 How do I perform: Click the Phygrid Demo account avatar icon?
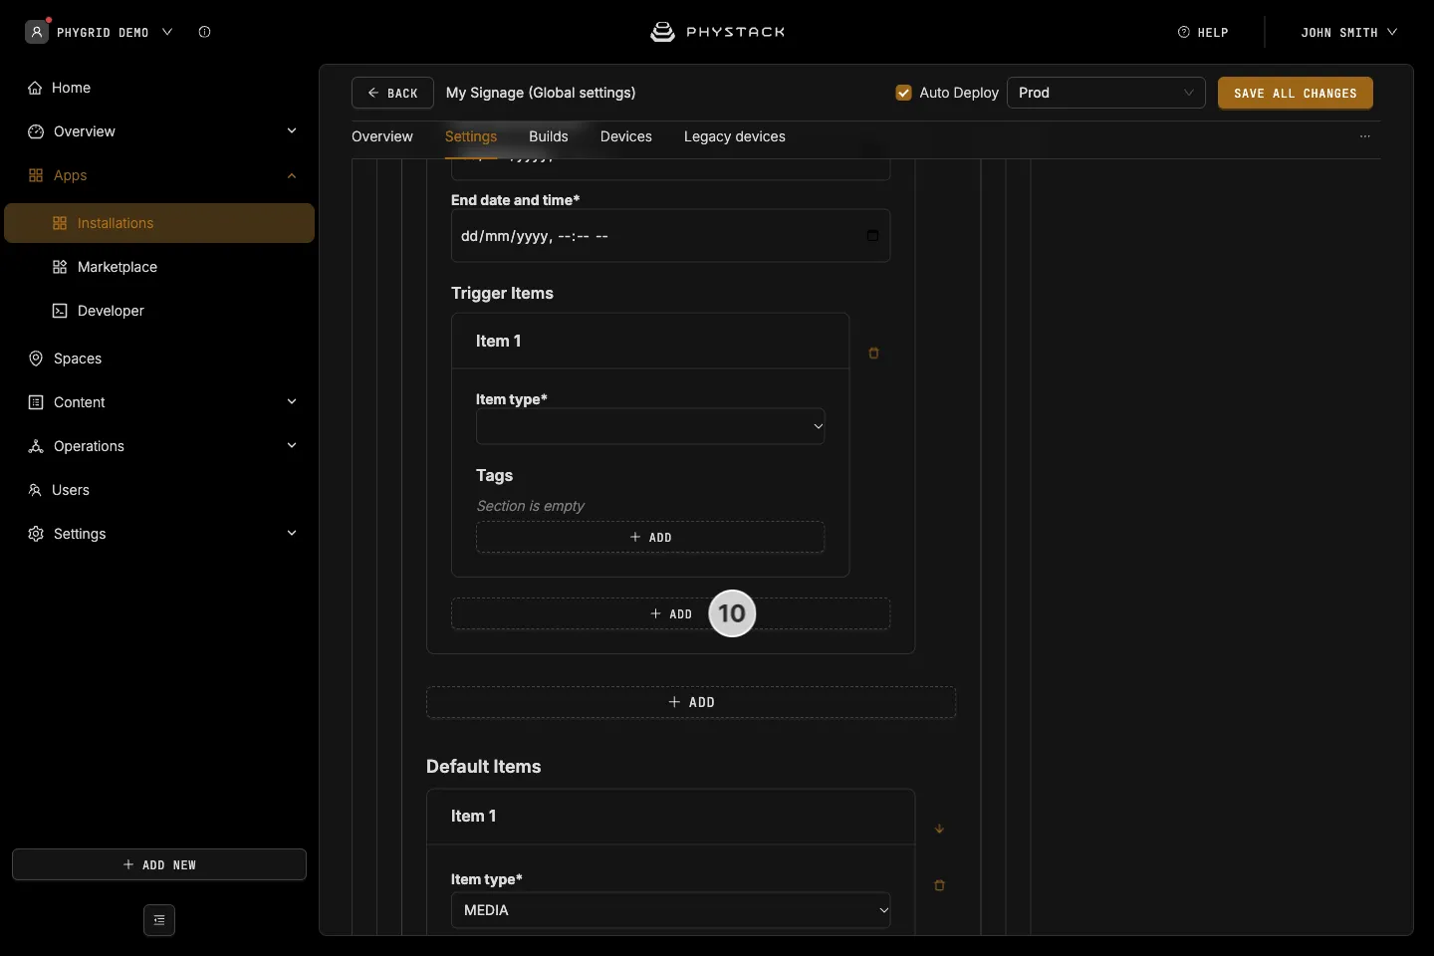[37, 32]
